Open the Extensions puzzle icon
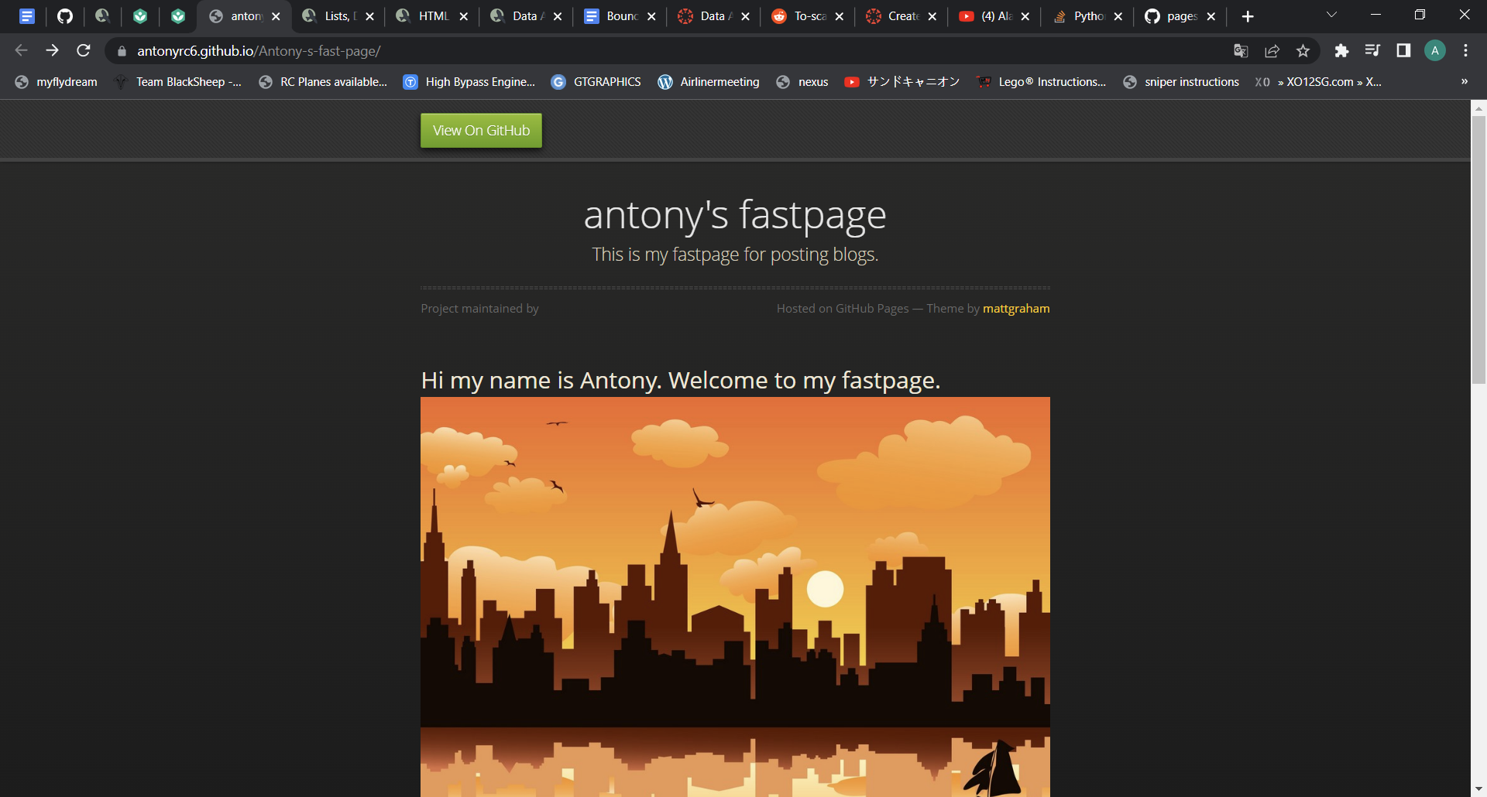Image resolution: width=1487 pixels, height=797 pixels. 1341,51
